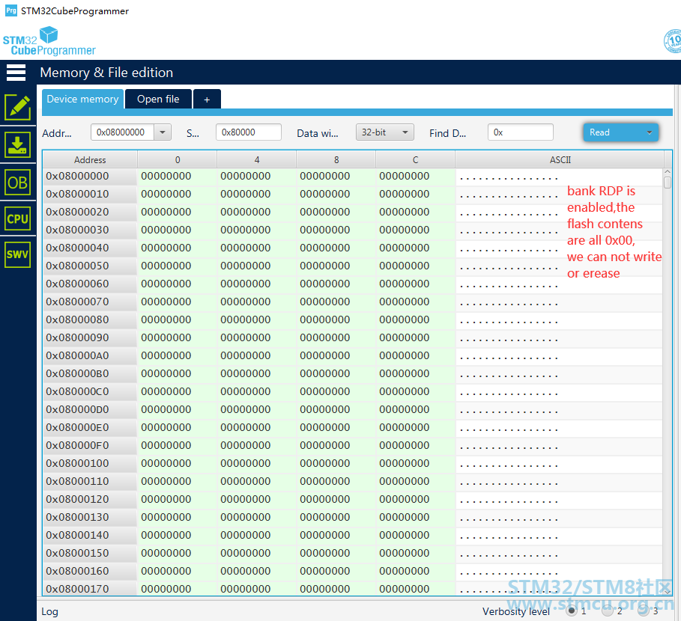Add a new tab with plus

coord(208,100)
